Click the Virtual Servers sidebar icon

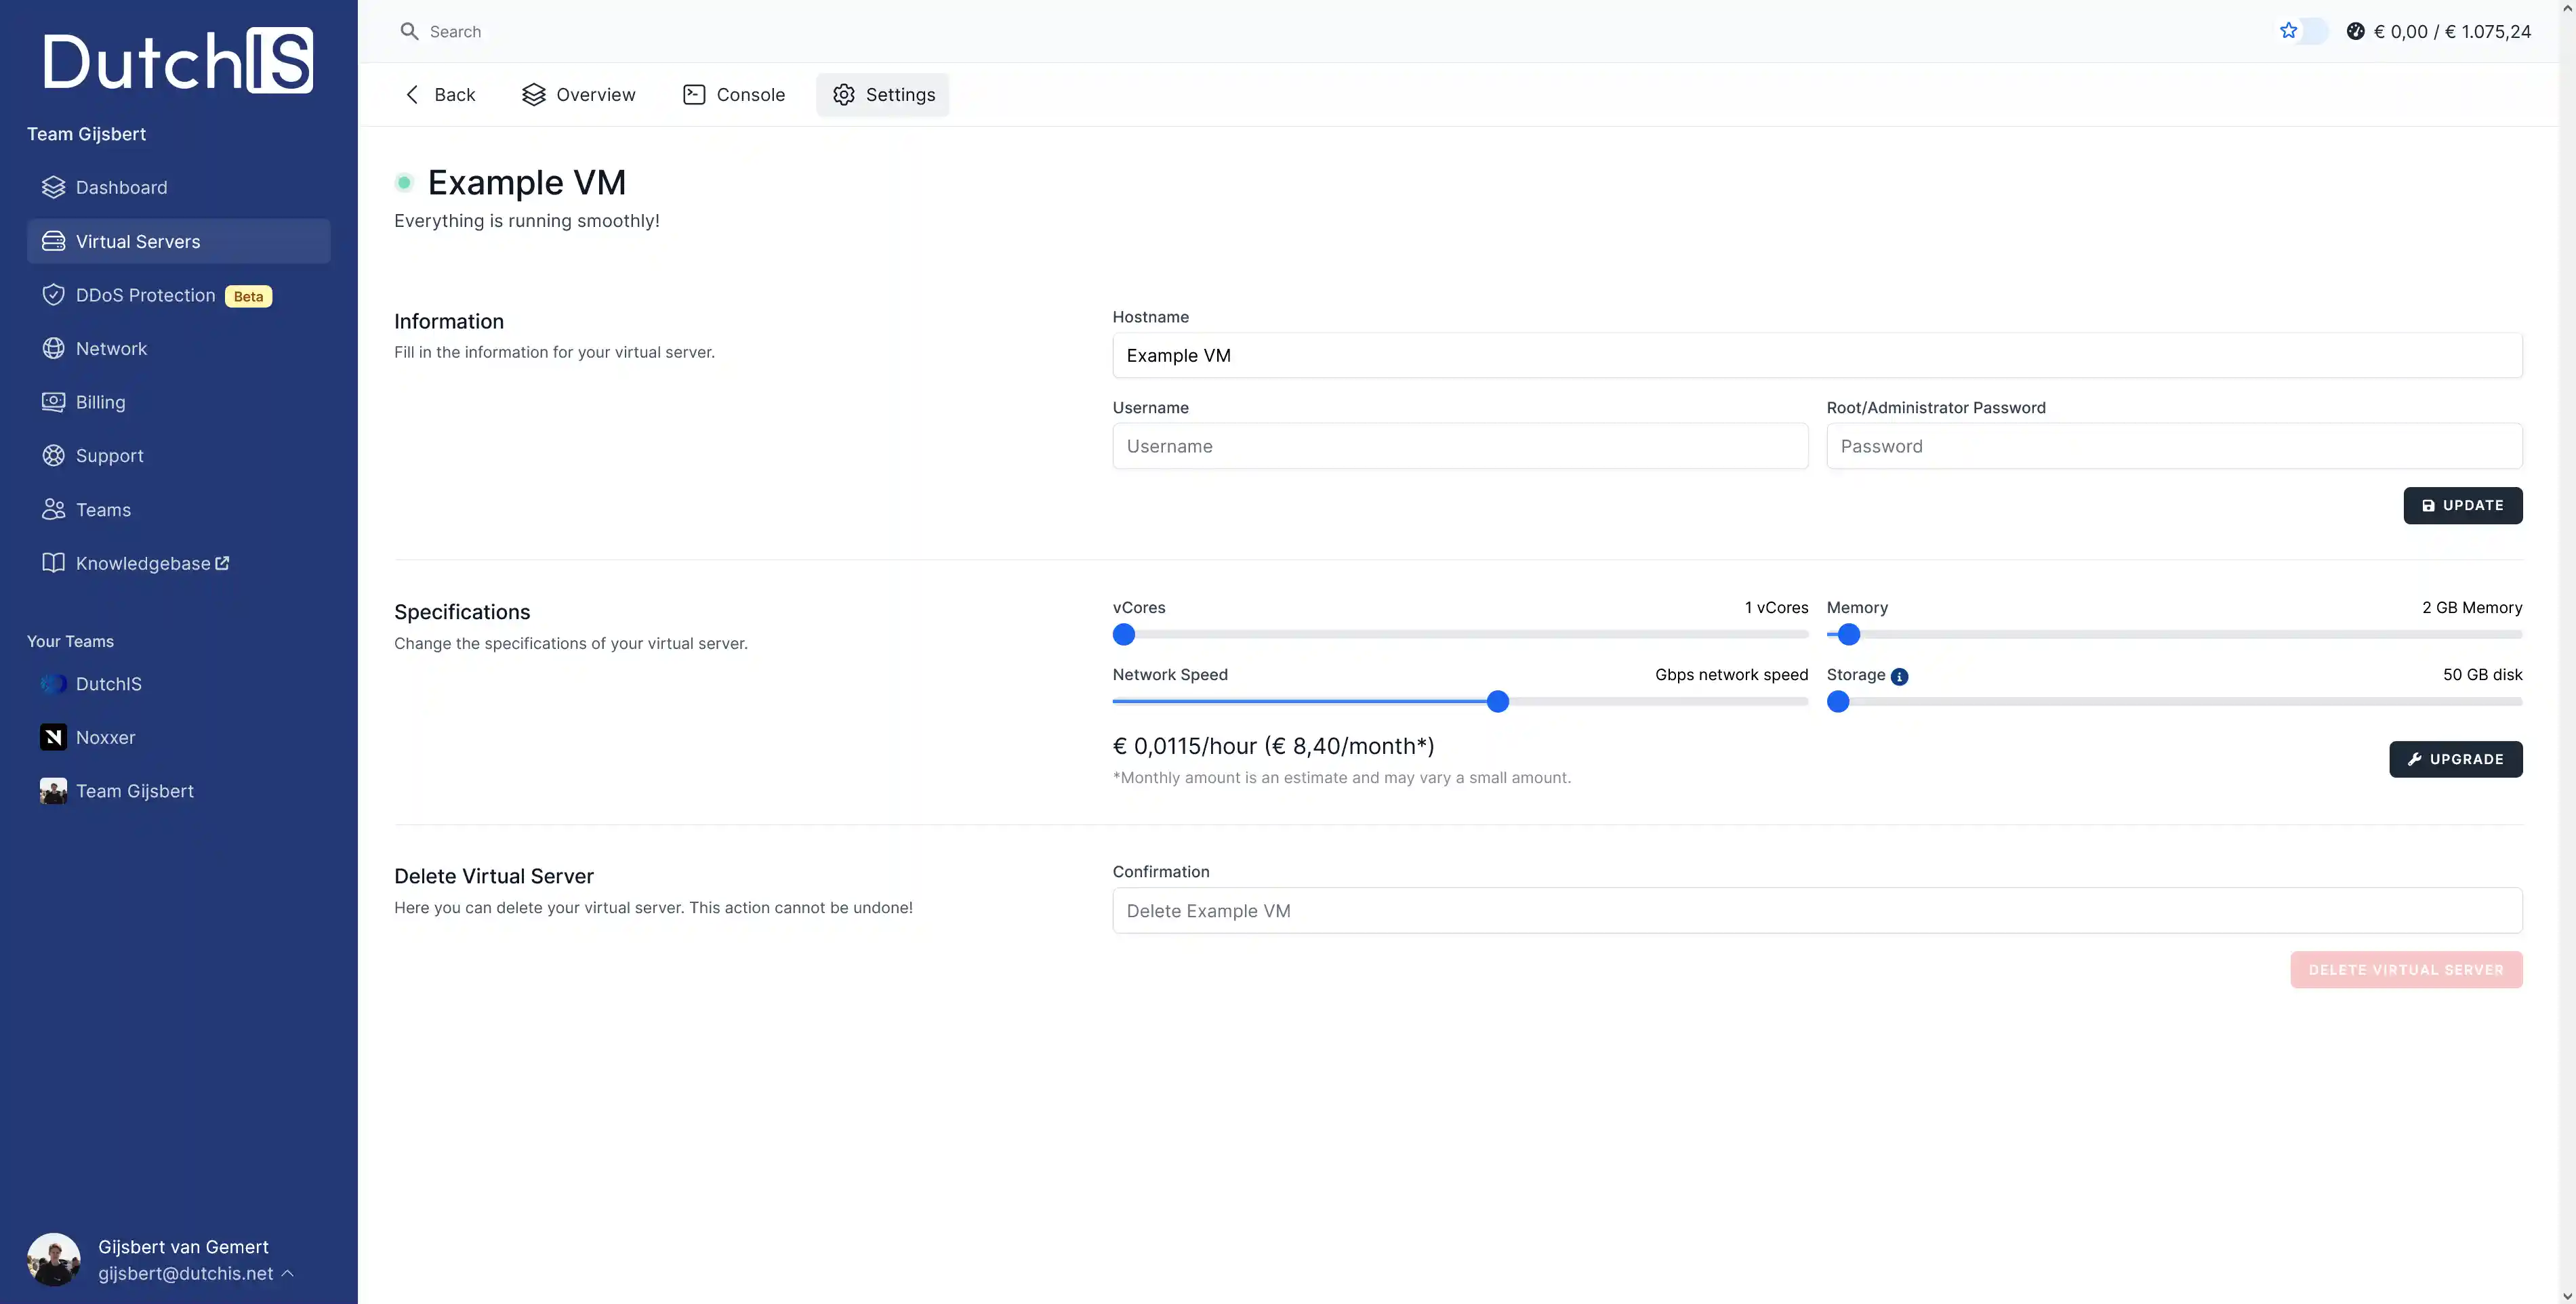(x=54, y=241)
